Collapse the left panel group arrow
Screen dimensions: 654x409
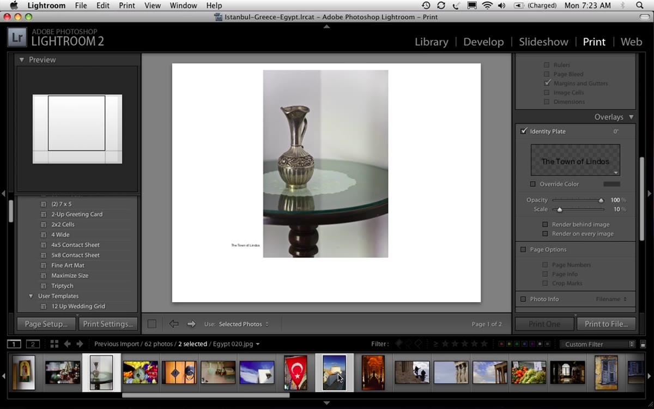coord(3,194)
